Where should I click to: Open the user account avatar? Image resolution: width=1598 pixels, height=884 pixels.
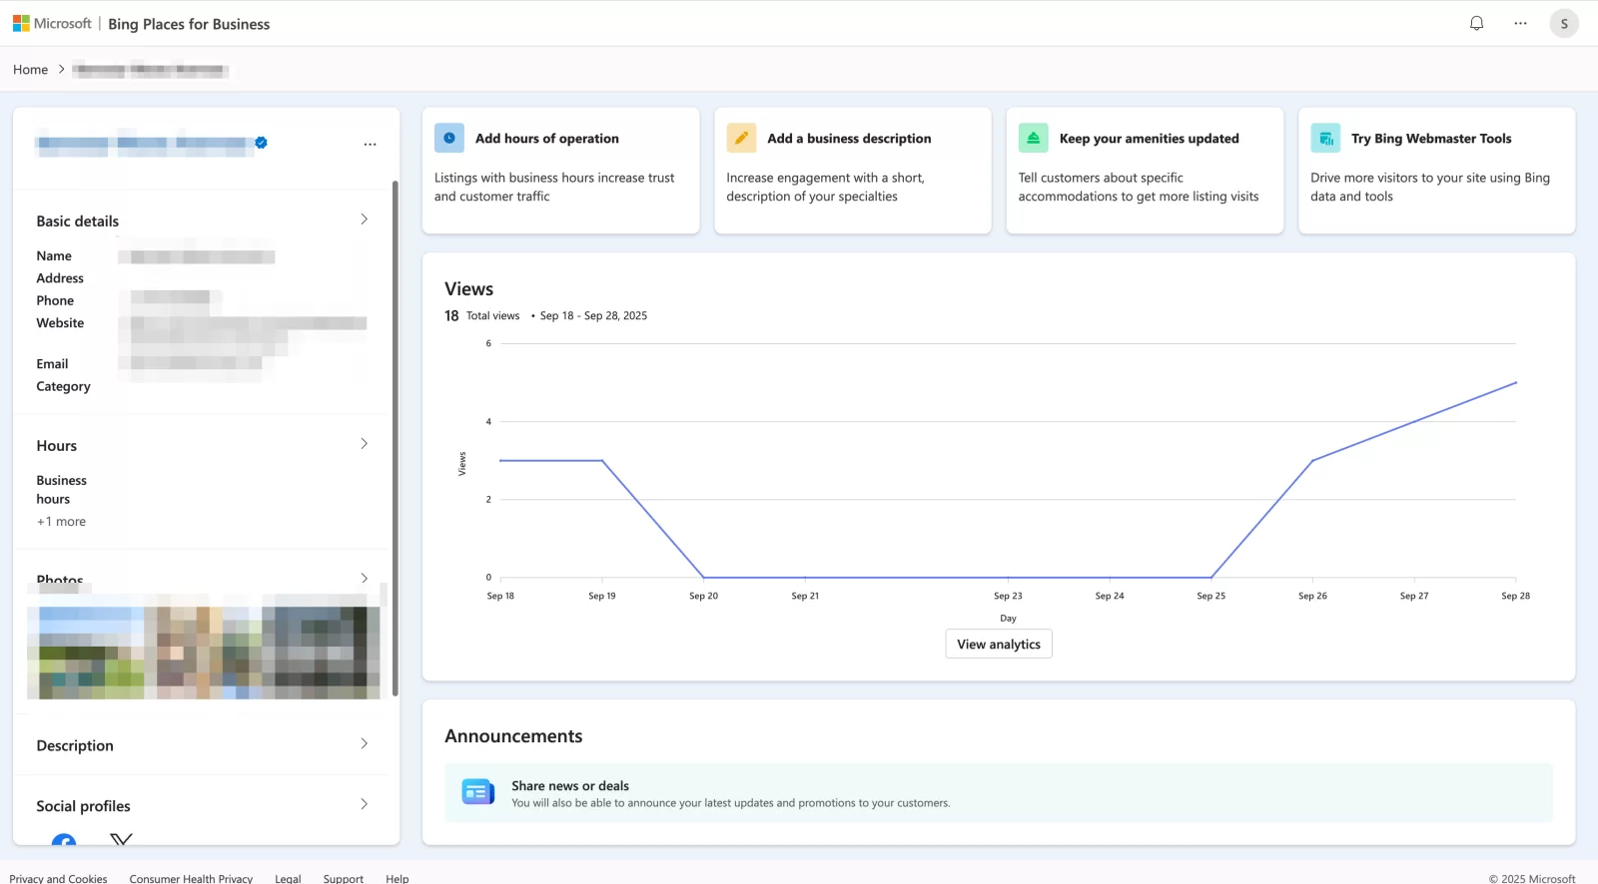(x=1563, y=23)
